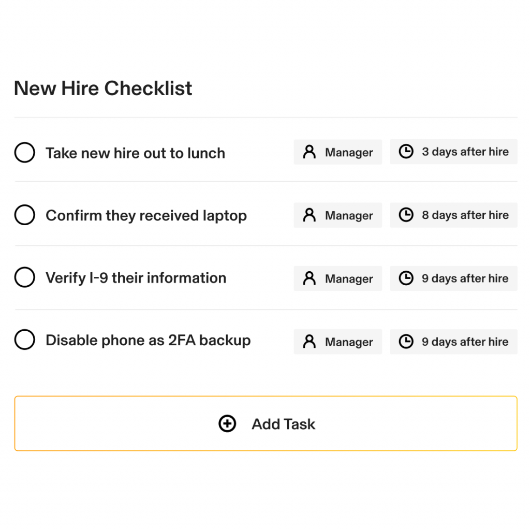Click person icon on lunch task's Manager tag
The width and height of the screenshot is (530, 530).
(310, 152)
